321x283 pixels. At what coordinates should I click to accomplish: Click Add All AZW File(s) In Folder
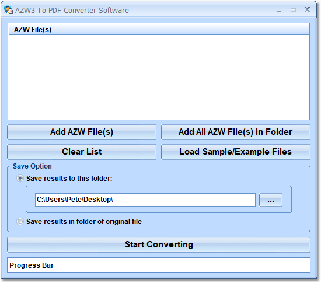(236, 132)
